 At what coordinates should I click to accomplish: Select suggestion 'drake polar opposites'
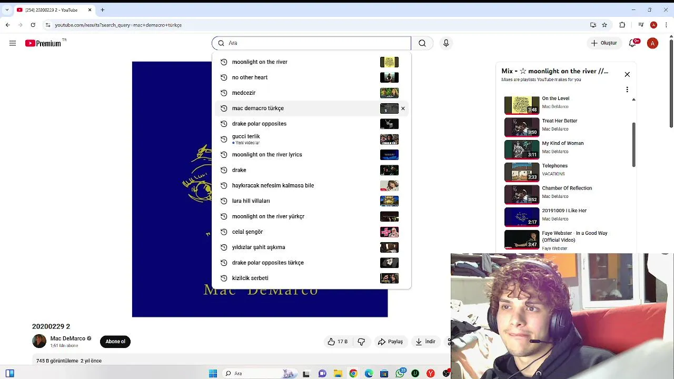311,124
